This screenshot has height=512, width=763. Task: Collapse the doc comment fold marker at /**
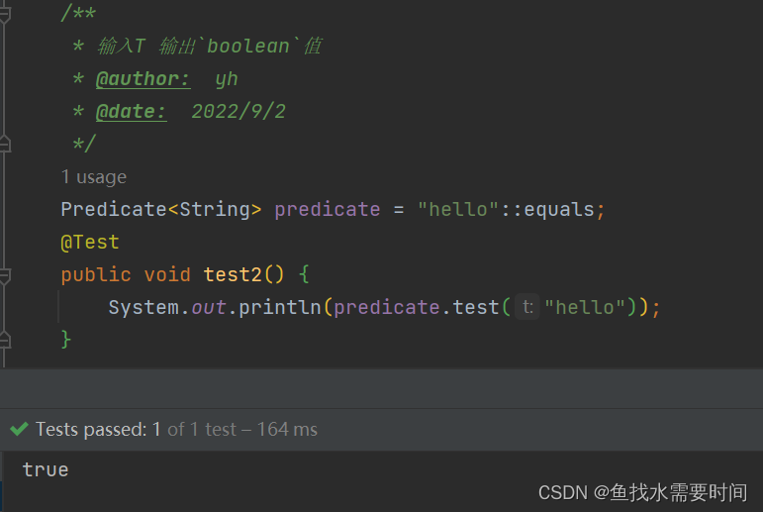click(x=4, y=14)
